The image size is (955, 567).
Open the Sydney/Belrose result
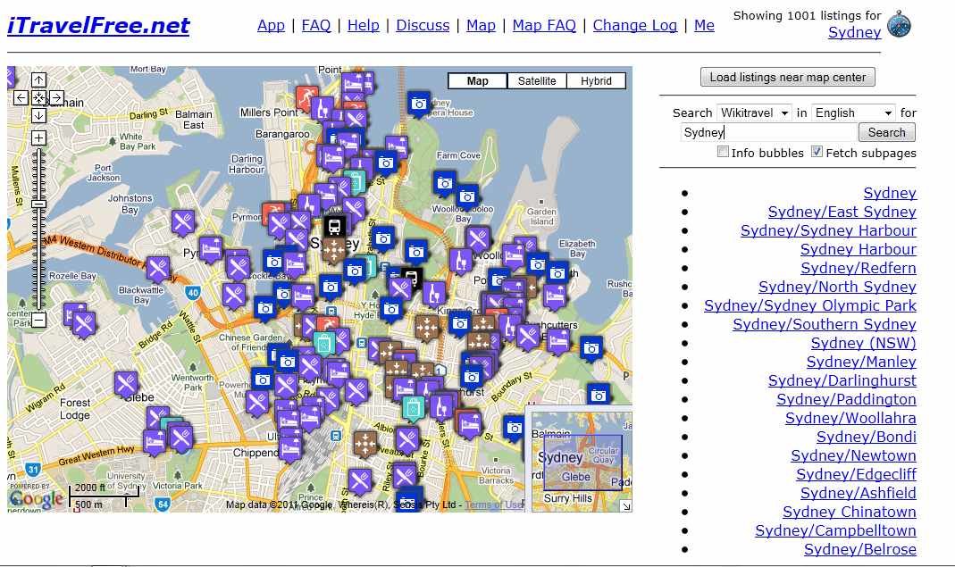point(860,549)
